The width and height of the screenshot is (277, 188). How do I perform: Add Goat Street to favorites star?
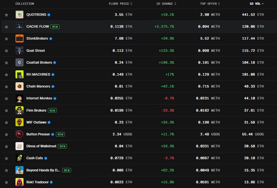point(7,51)
